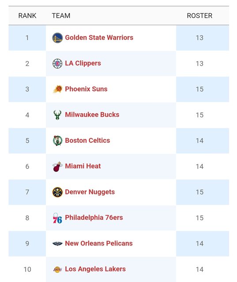The height and width of the screenshot is (282, 237).
Task: Open the LA Clippers team link
Action: (x=83, y=63)
